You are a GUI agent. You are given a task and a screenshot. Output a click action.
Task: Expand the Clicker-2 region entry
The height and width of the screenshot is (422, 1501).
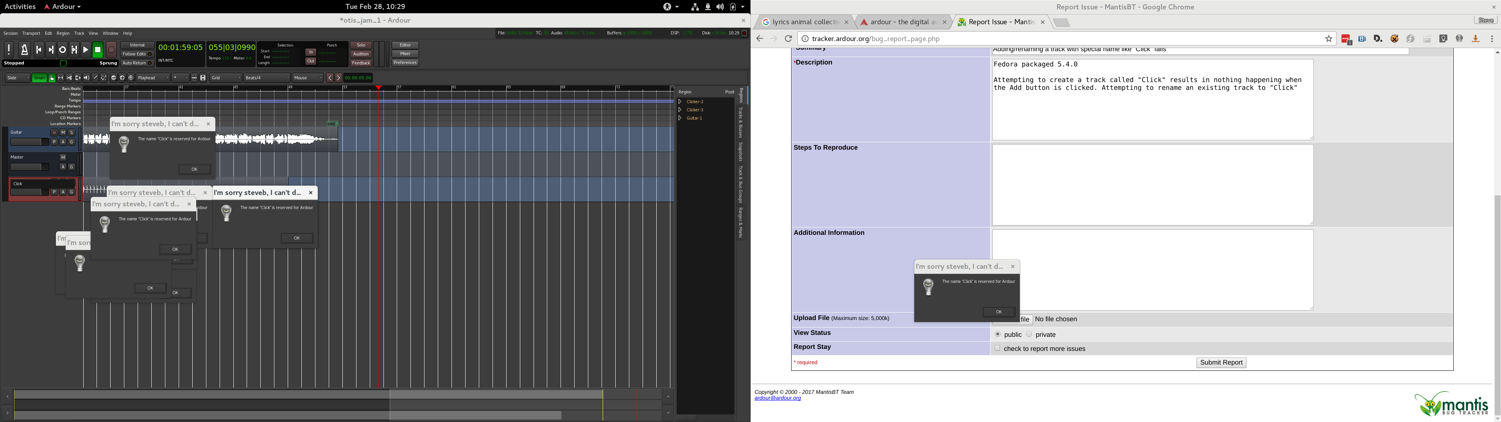click(680, 102)
